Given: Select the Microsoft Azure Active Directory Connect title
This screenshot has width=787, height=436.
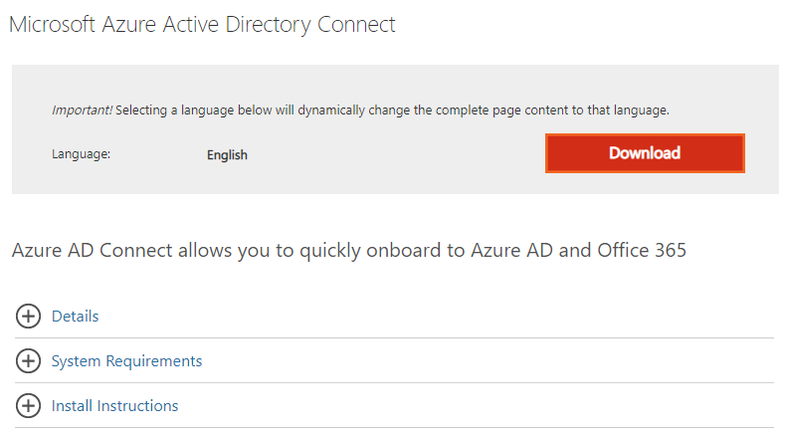Looking at the screenshot, I should click(202, 25).
